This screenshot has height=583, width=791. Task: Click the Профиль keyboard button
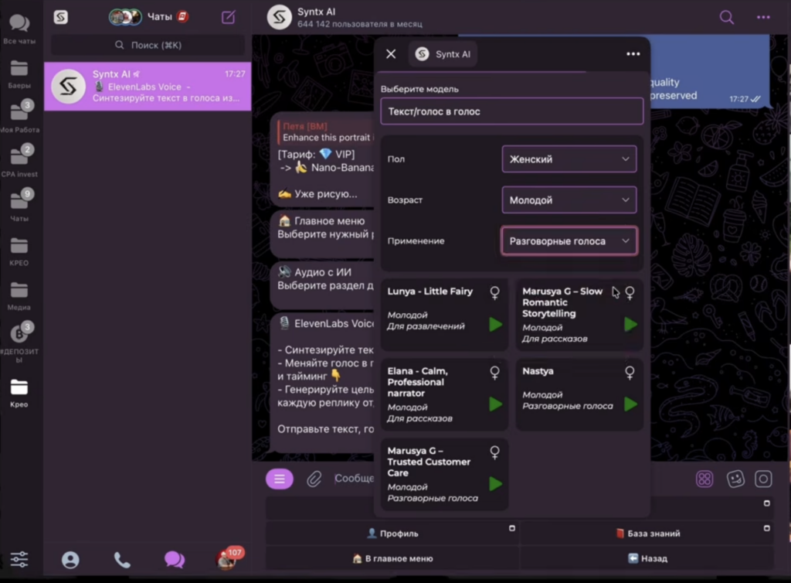[392, 534]
